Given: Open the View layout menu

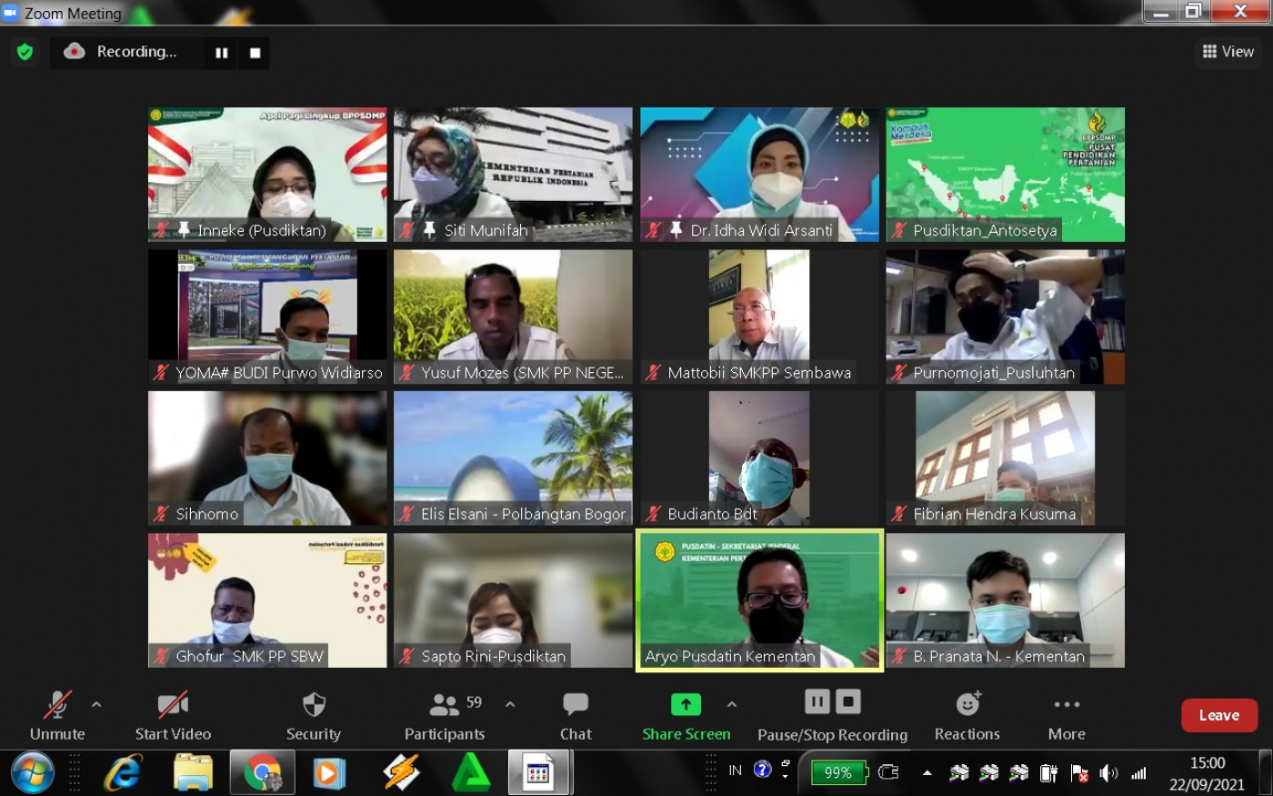Looking at the screenshot, I should (x=1228, y=52).
